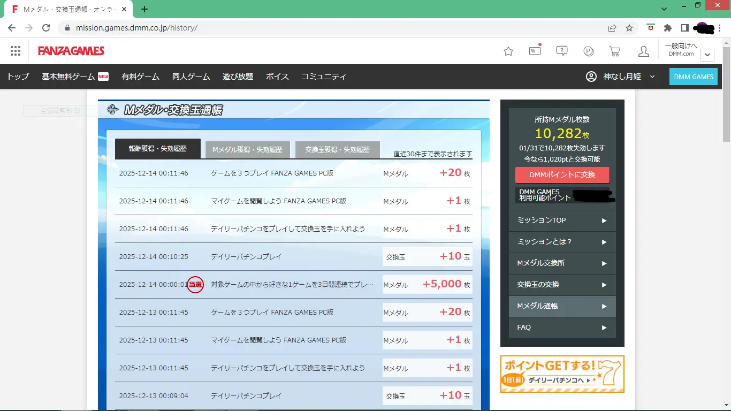The width and height of the screenshot is (731, 411).
Task: Expand the 一般向け DMM.com dropdown arrow
Action: 707,55
